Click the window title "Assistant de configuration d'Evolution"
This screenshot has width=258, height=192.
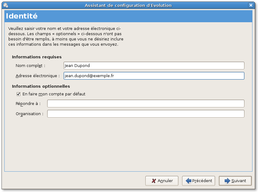pos(128,6)
